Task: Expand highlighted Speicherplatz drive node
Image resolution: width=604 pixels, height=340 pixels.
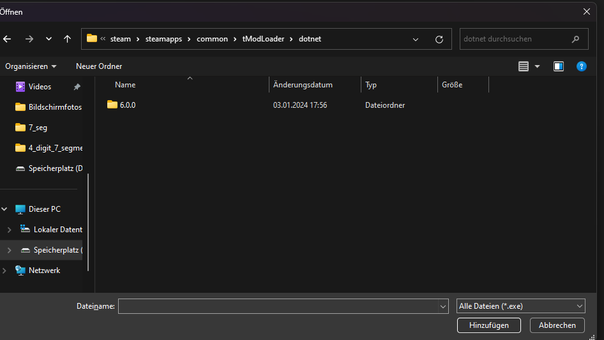Action: [x=9, y=250]
